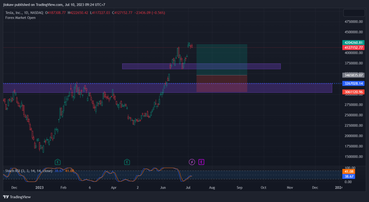Click the open value O4187308.77
This screenshot has width=369, height=202.
click(55, 13)
